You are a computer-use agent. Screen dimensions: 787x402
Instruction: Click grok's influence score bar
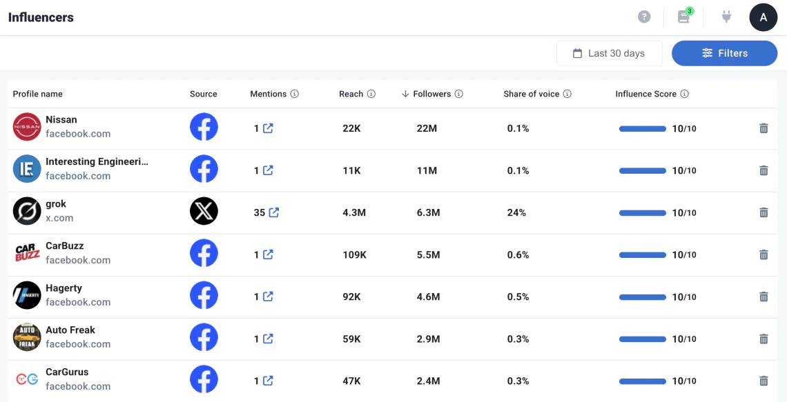[x=643, y=213]
